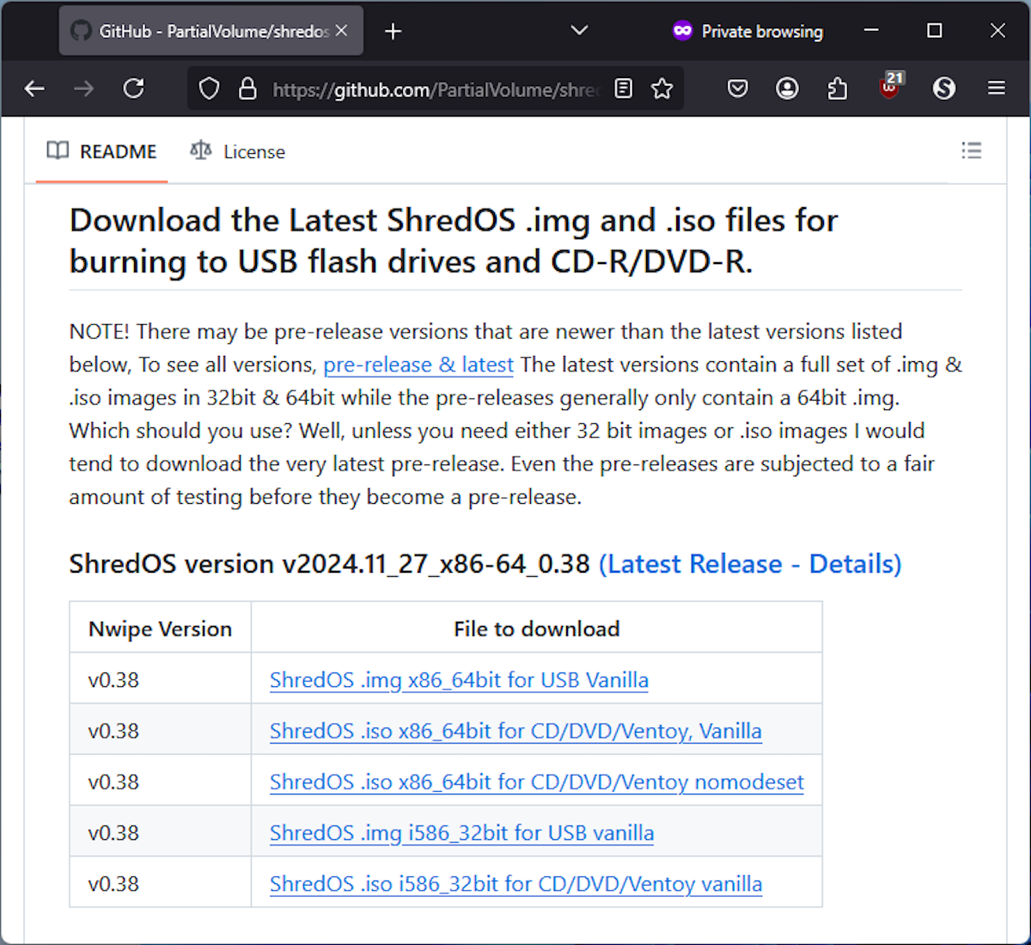
Task: Open the Latest Release - Details link
Action: coord(750,564)
